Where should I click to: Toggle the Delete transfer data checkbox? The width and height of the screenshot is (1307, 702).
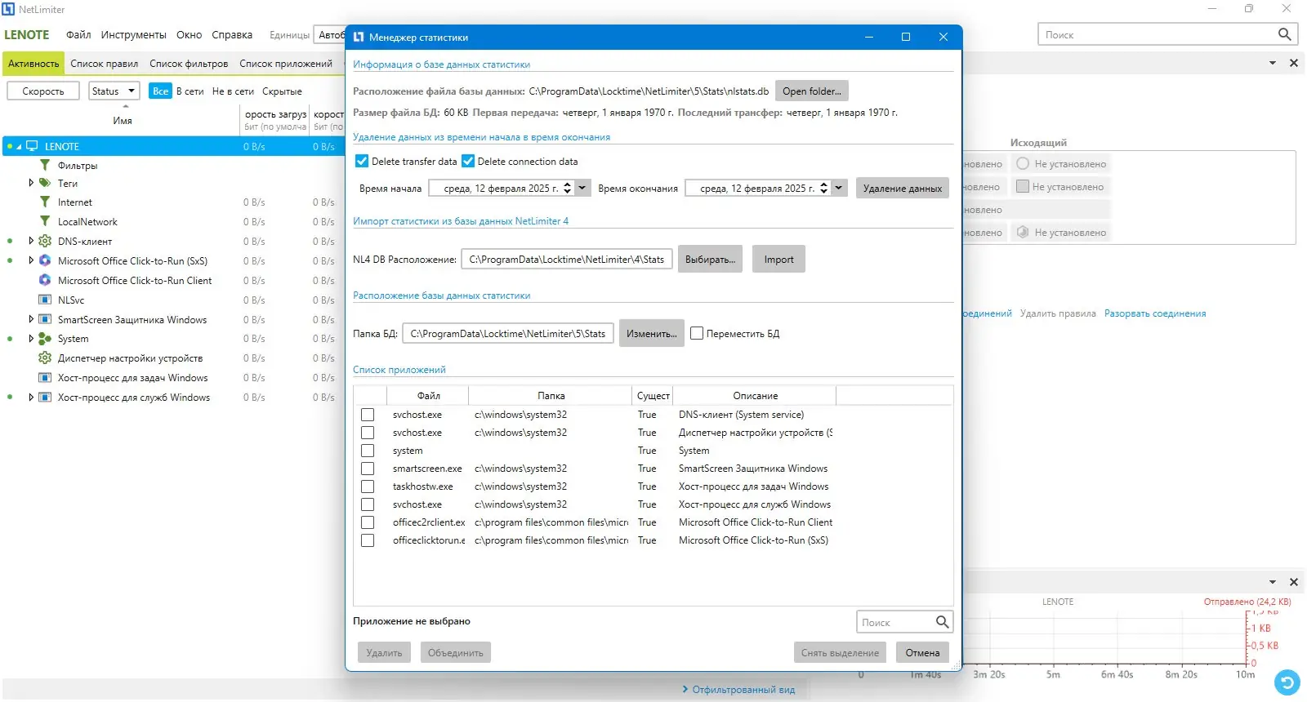click(x=362, y=161)
